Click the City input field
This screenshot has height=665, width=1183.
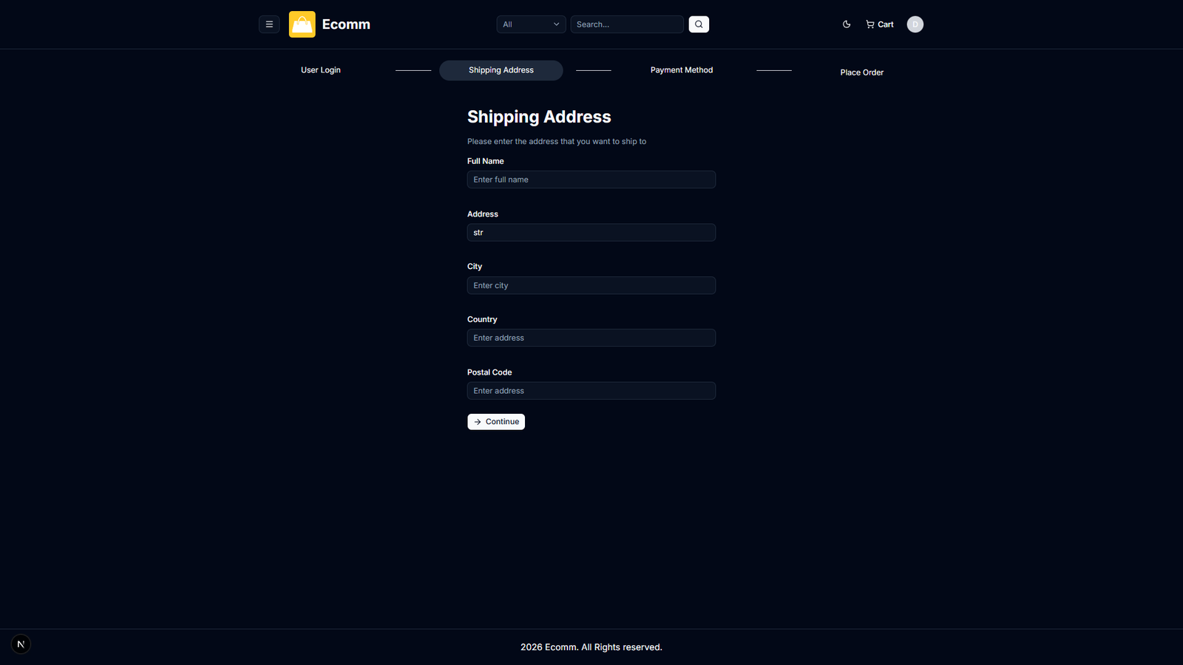click(x=591, y=285)
